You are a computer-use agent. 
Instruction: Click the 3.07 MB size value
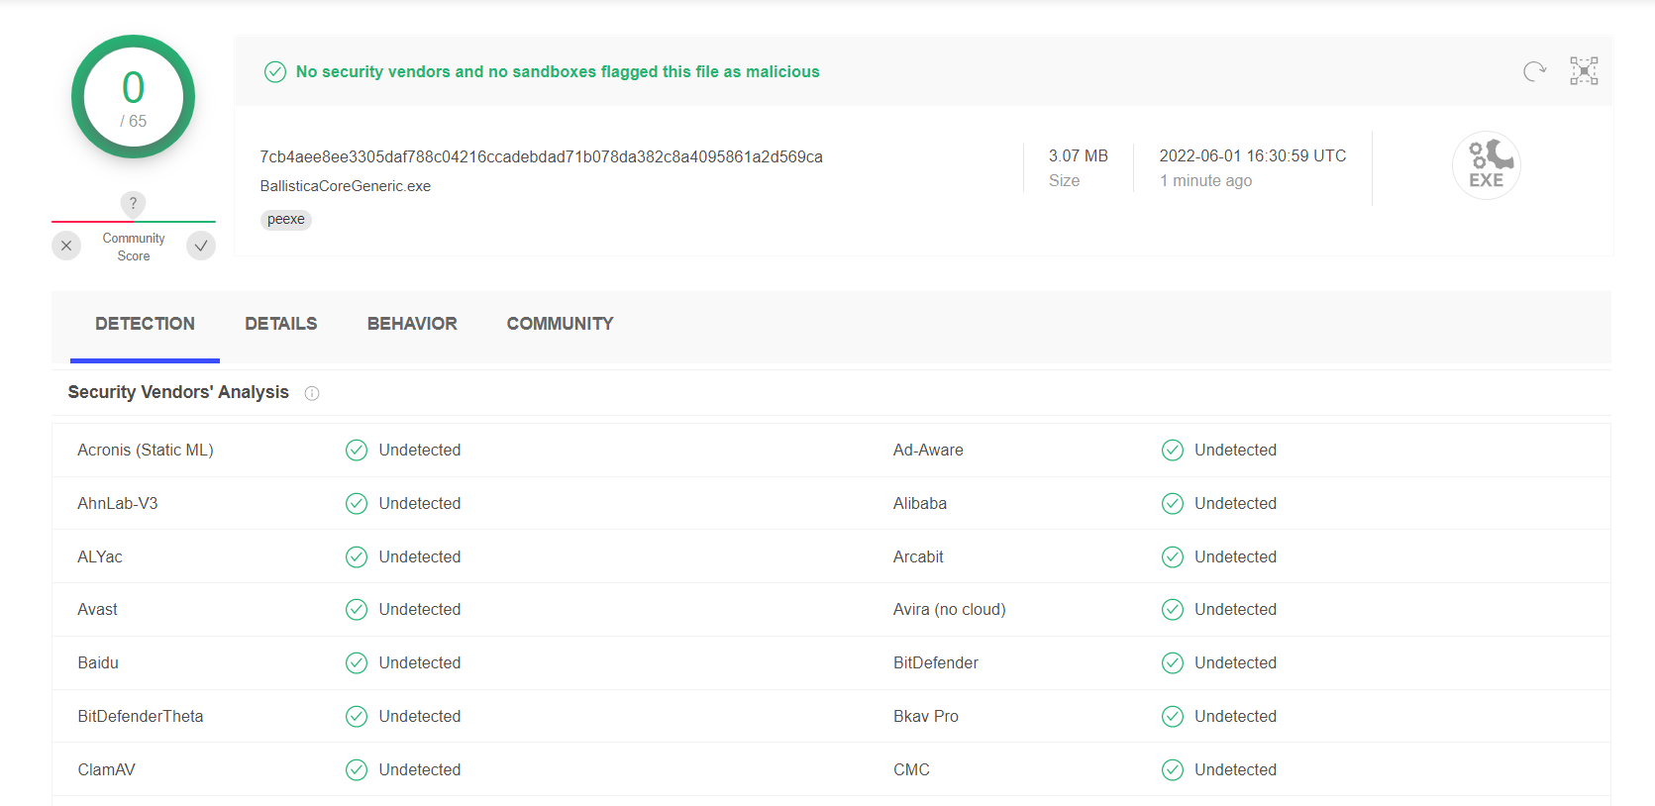[1079, 156]
